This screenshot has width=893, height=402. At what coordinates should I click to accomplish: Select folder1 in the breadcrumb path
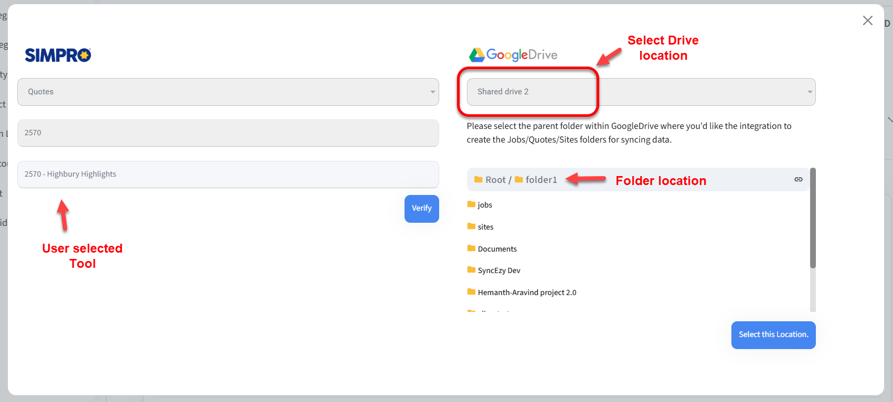pos(541,180)
